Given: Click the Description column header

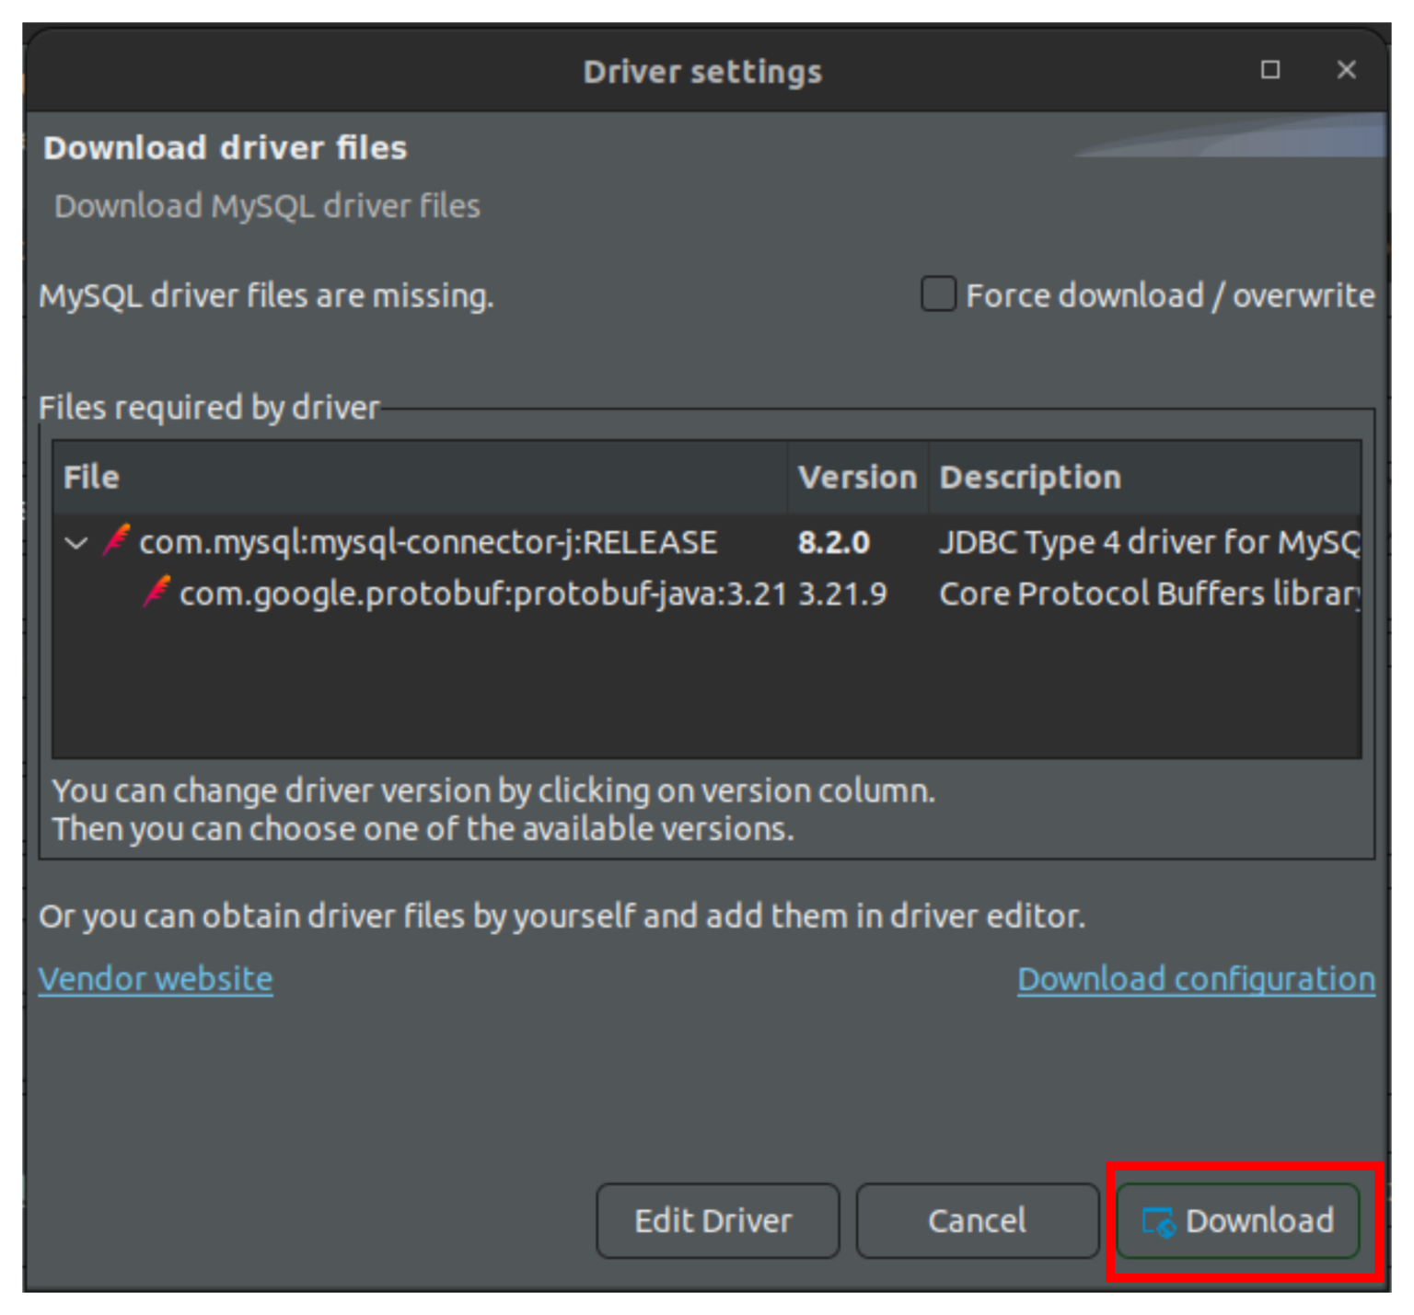Looking at the screenshot, I should [x=1029, y=477].
